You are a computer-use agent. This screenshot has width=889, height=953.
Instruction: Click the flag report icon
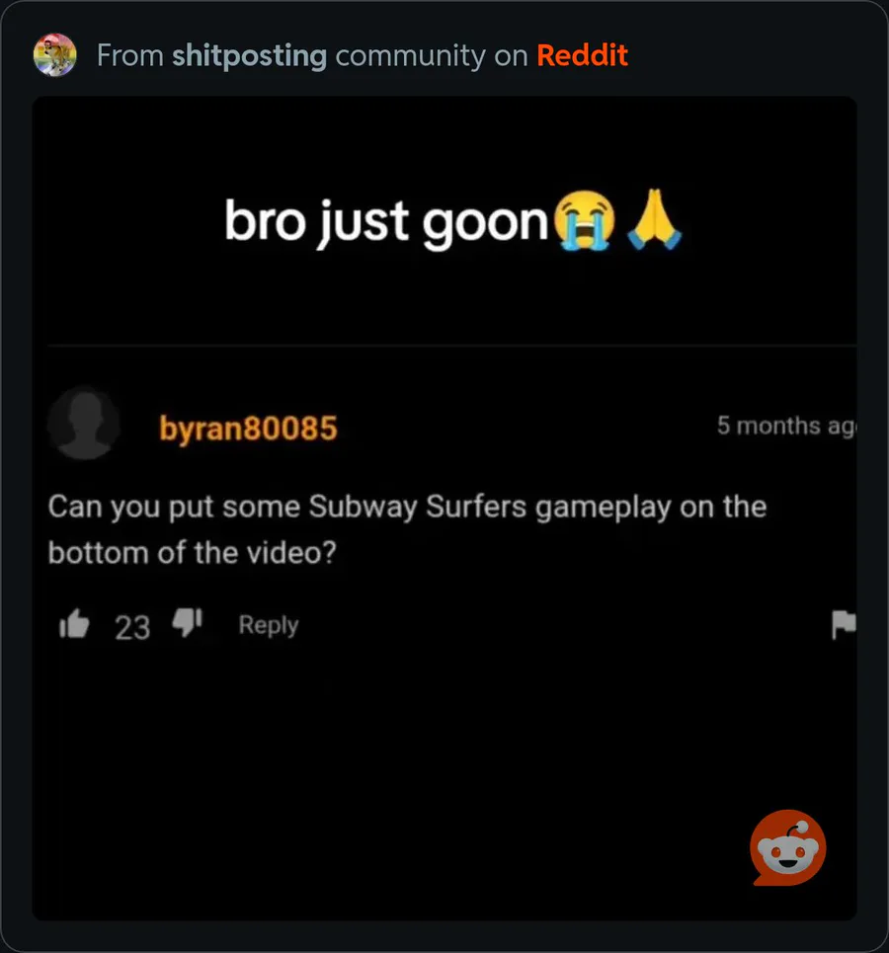pyautogui.click(x=844, y=624)
